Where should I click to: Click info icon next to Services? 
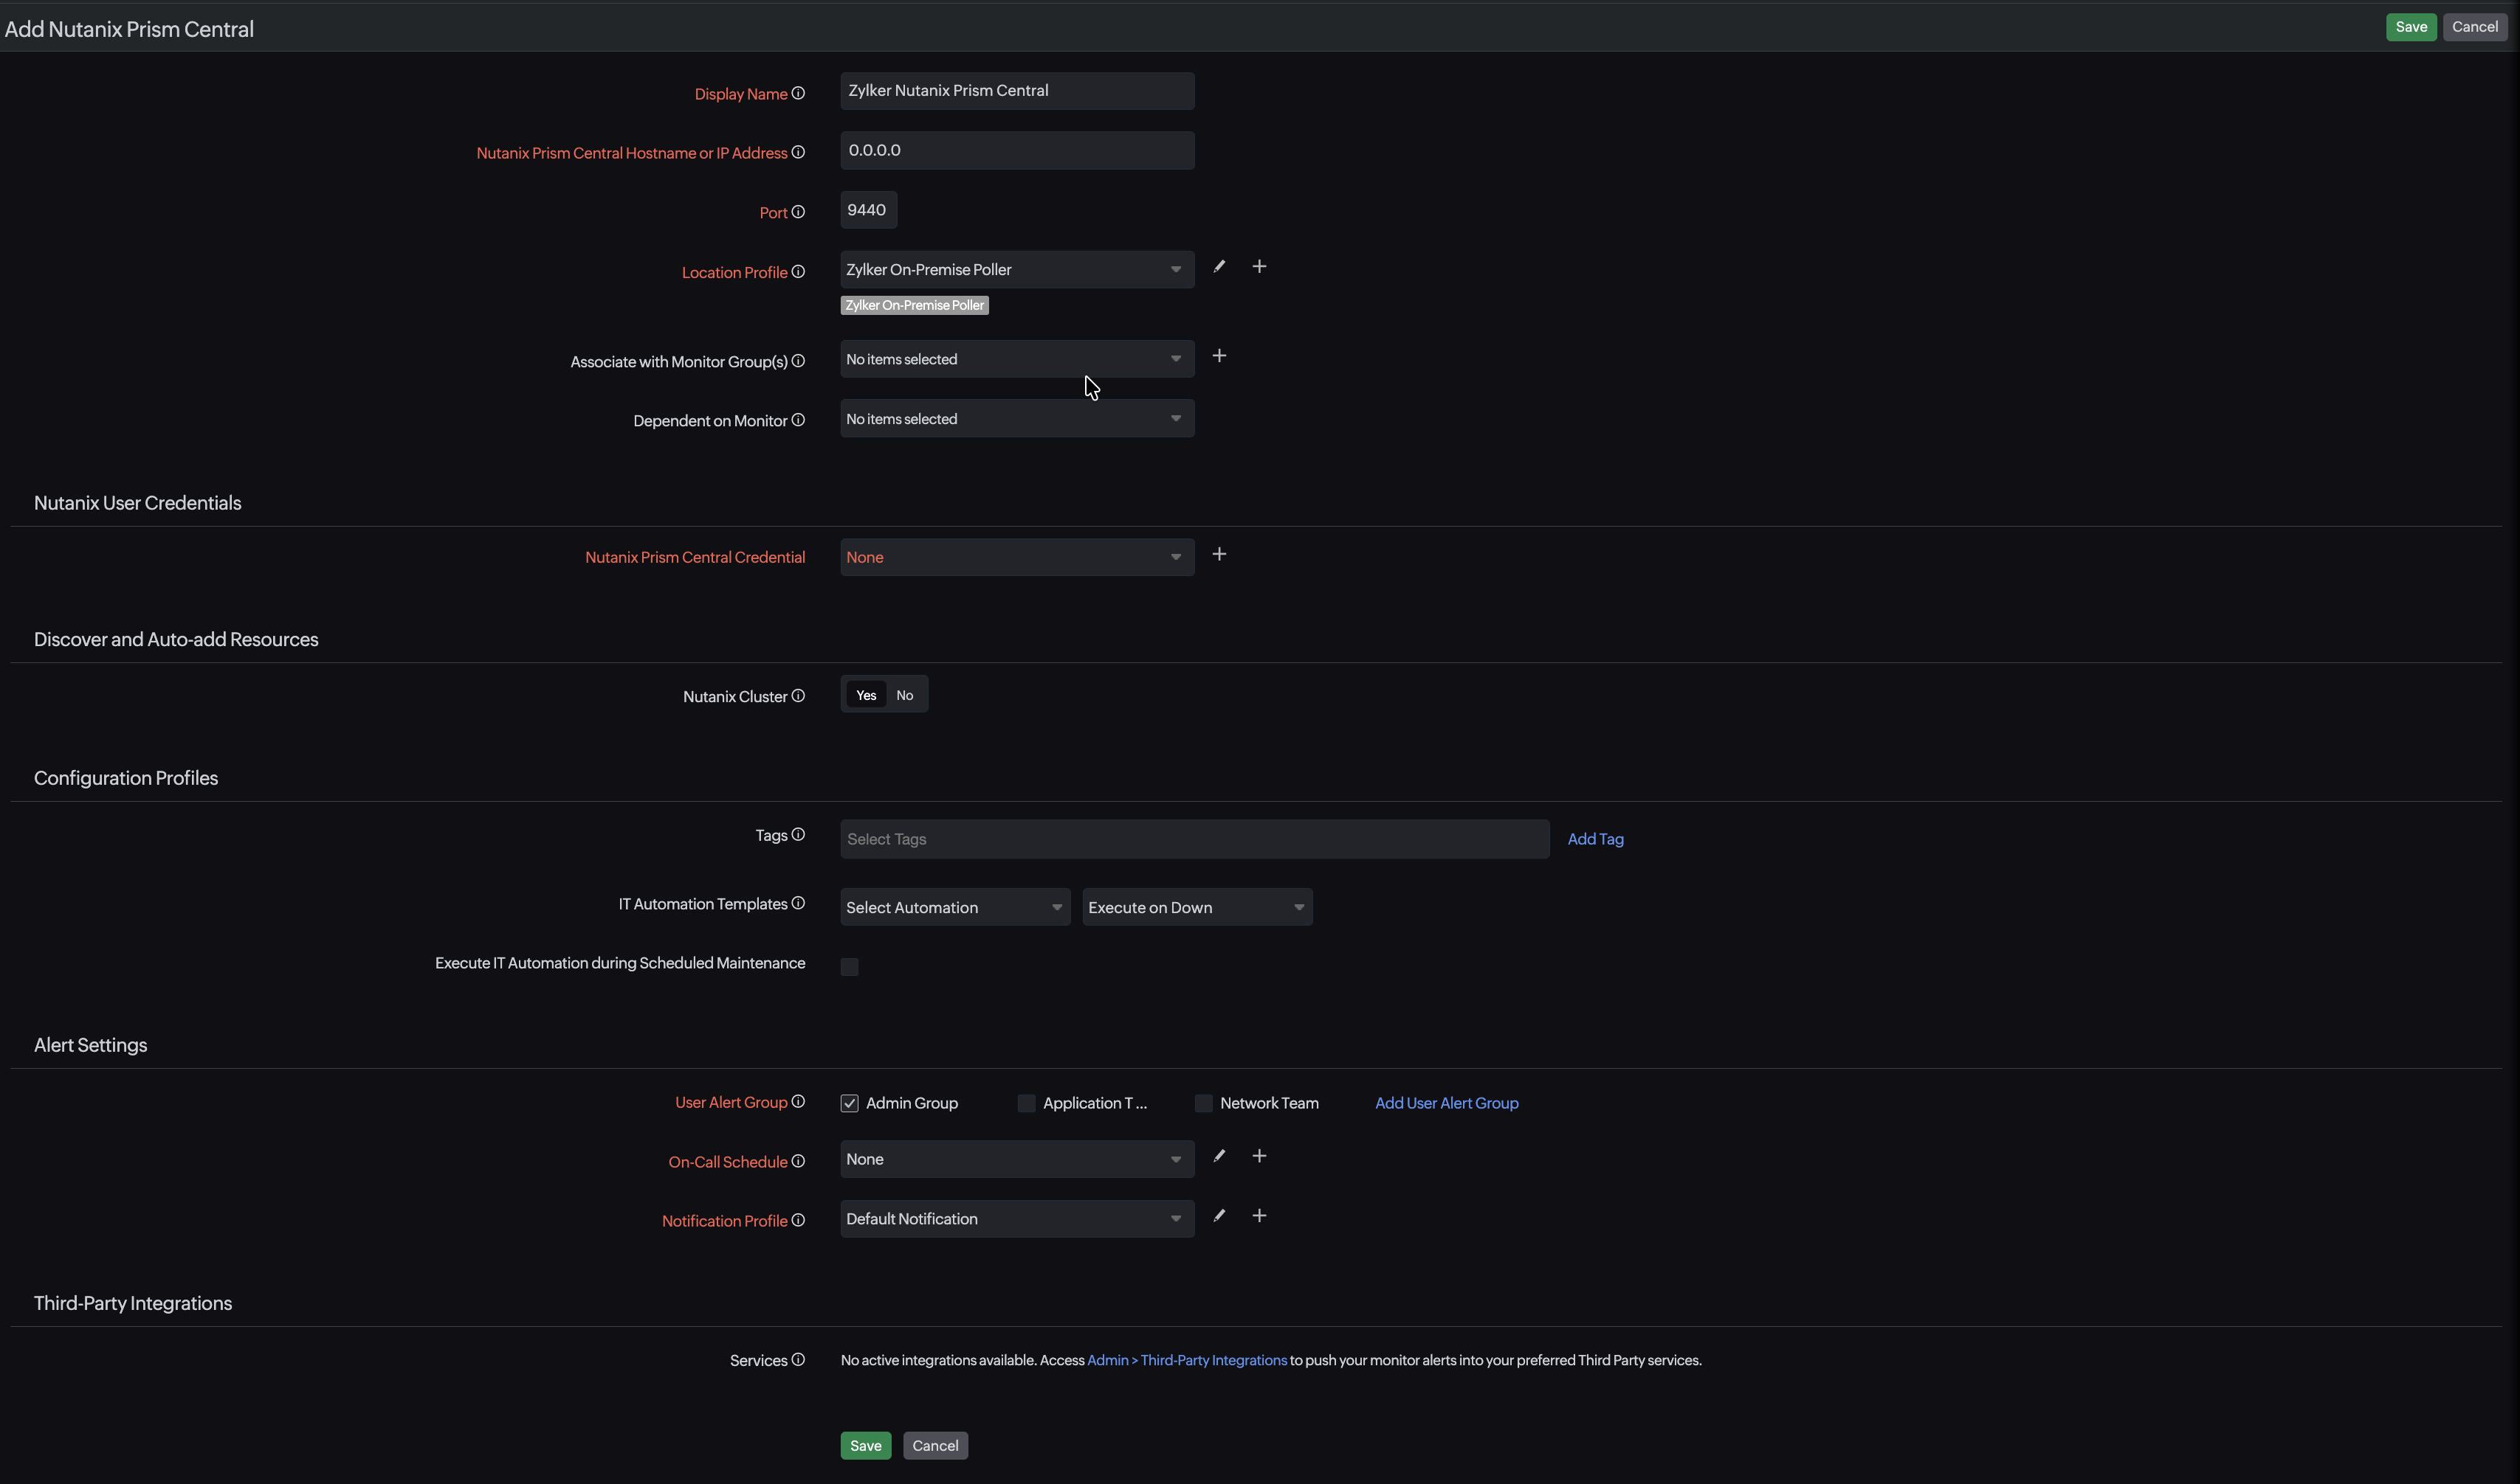pos(798,1360)
